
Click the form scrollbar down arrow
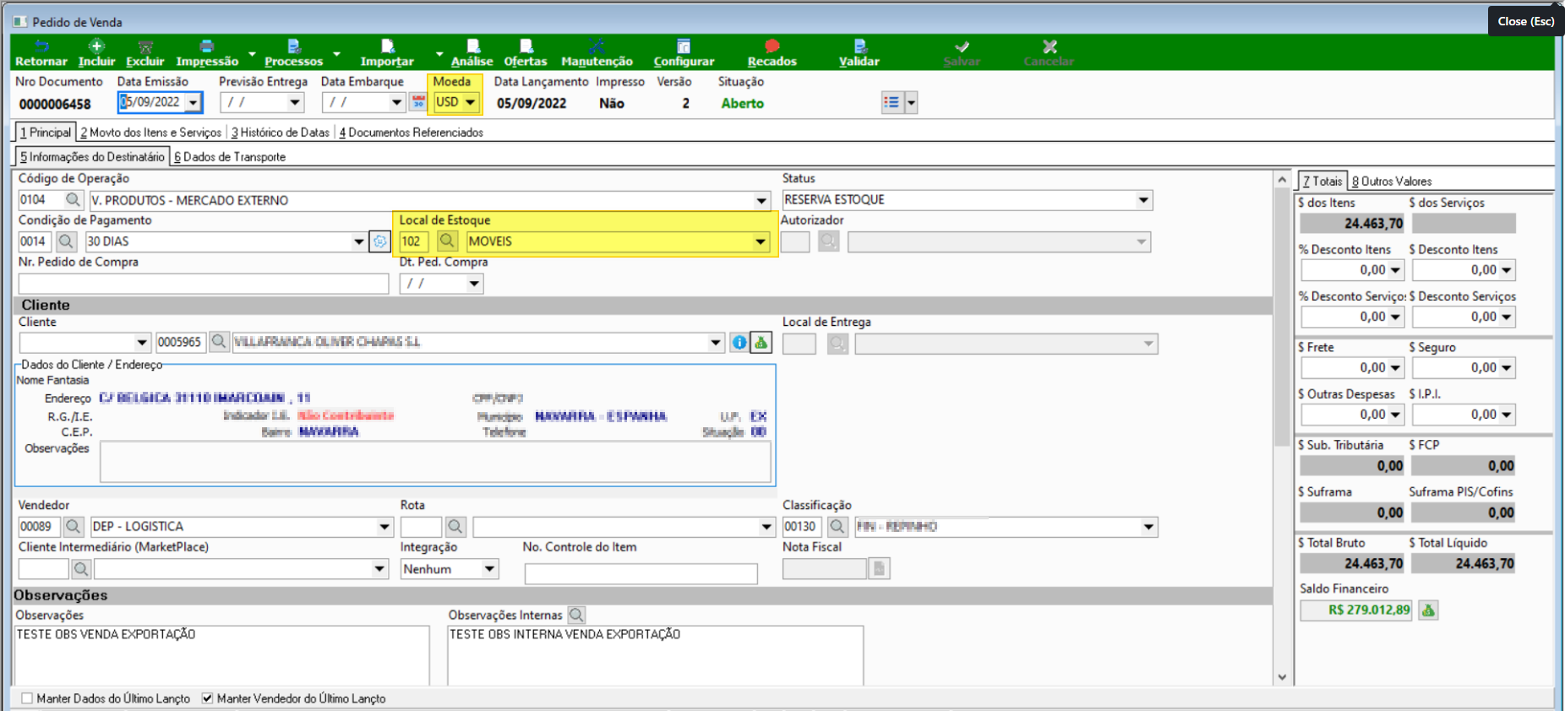coord(1282,677)
